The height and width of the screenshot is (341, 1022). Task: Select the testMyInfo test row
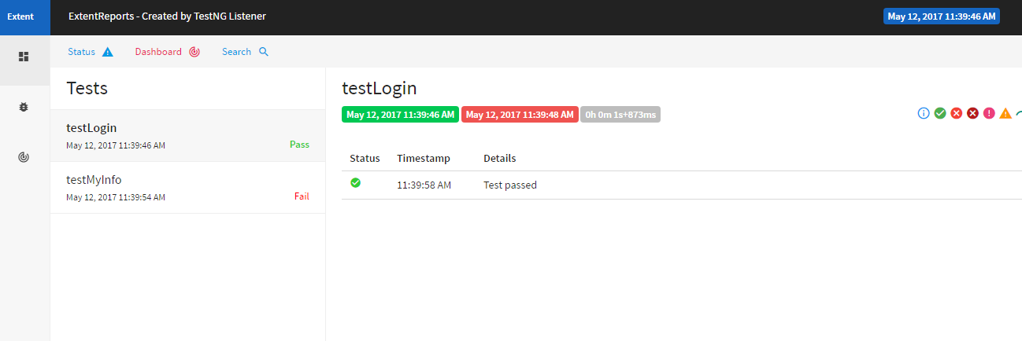187,188
